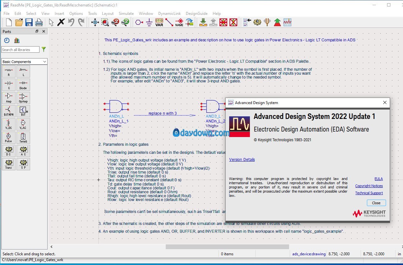
Task: Open the Technical Support link
Action: (x=369, y=193)
